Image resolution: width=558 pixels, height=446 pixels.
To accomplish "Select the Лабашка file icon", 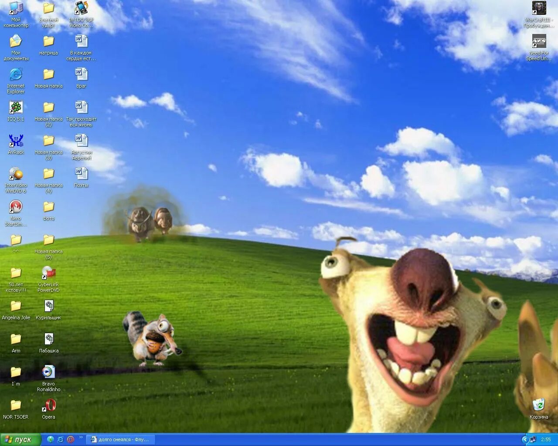I will [x=48, y=343].
